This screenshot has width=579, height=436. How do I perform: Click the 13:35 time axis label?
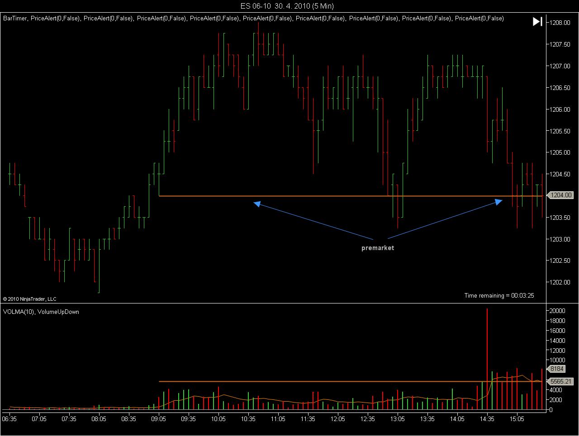pos(427,419)
